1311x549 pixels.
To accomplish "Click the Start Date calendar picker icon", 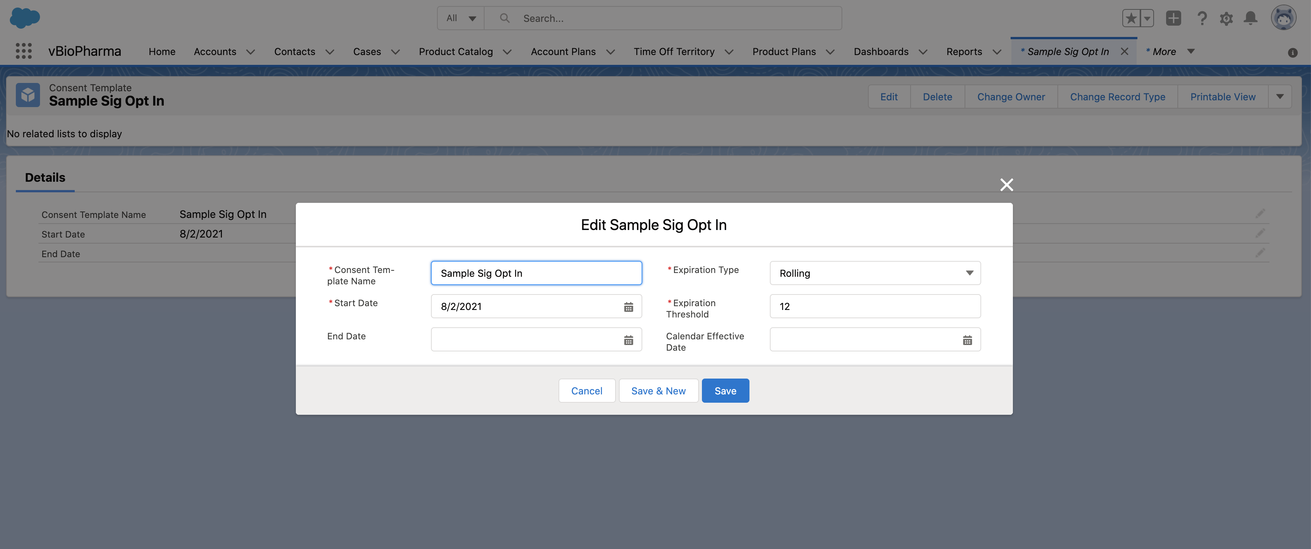I will coord(628,307).
